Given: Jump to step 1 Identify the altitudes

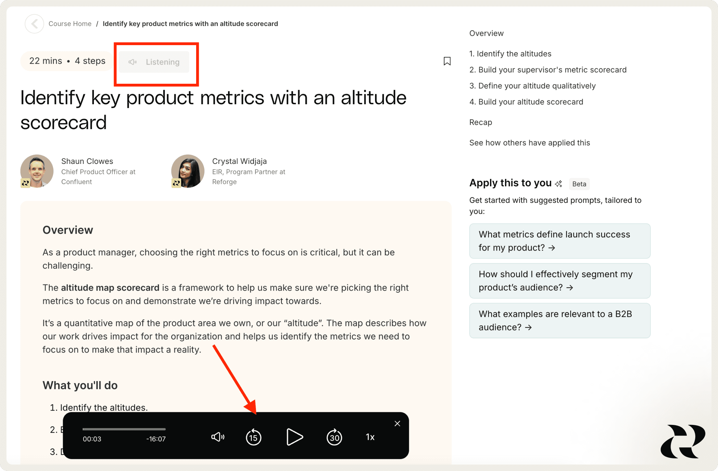Looking at the screenshot, I should pyautogui.click(x=510, y=54).
